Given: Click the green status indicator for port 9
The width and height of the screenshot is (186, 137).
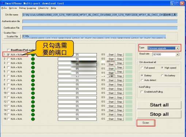Looking at the screenshot, I should click(x=33, y=89).
